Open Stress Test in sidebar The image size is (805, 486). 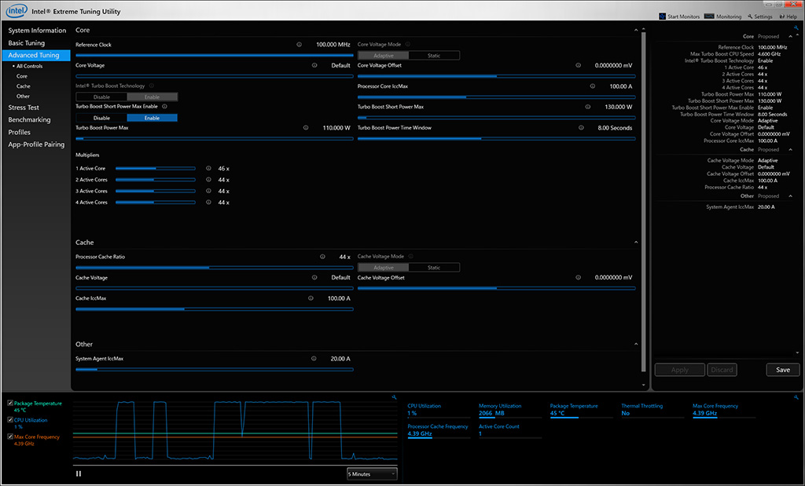click(24, 108)
